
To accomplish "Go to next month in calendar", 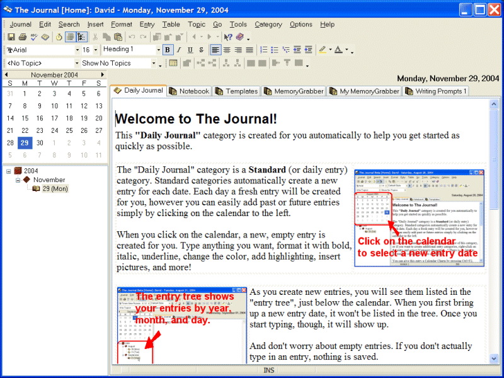I will pos(101,74).
